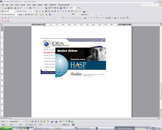Click the vertical scrollbar down arrow
The image size is (162, 130).
[x=161, y=110]
